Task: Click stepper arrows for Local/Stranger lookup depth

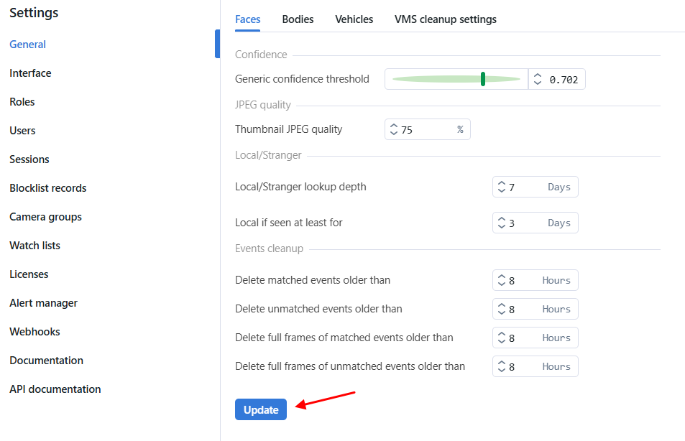Action: [501, 187]
